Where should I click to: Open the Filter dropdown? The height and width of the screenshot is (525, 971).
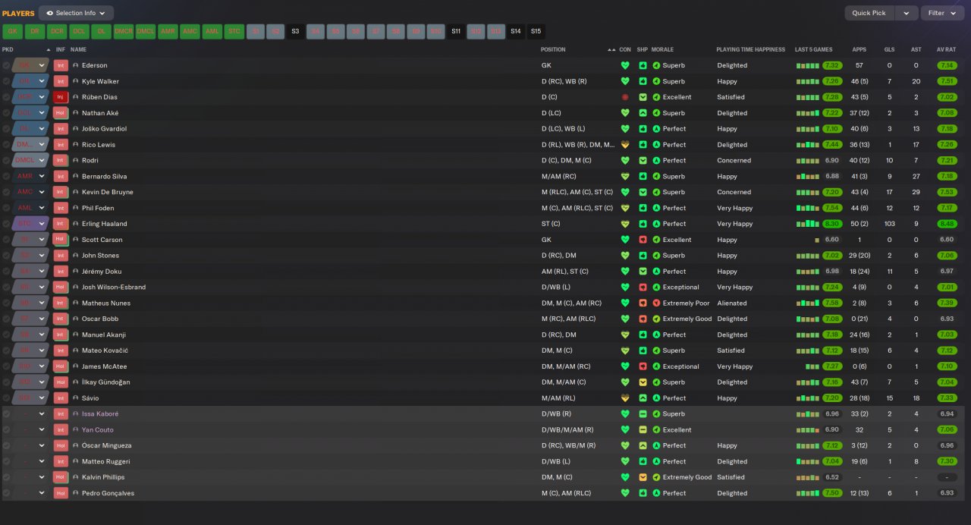[x=942, y=13]
